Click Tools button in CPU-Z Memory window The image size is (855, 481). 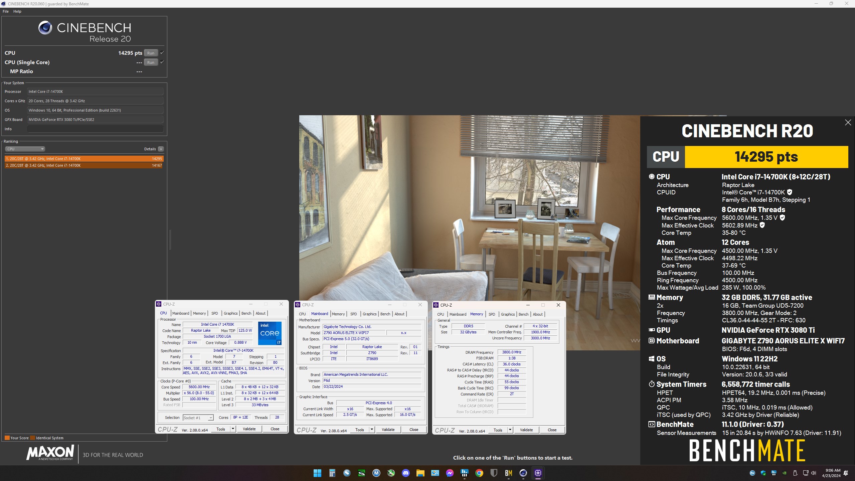(498, 430)
